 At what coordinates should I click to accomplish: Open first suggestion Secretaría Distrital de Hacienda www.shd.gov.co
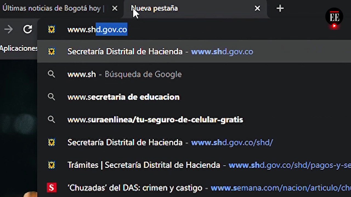pyautogui.click(x=194, y=51)
